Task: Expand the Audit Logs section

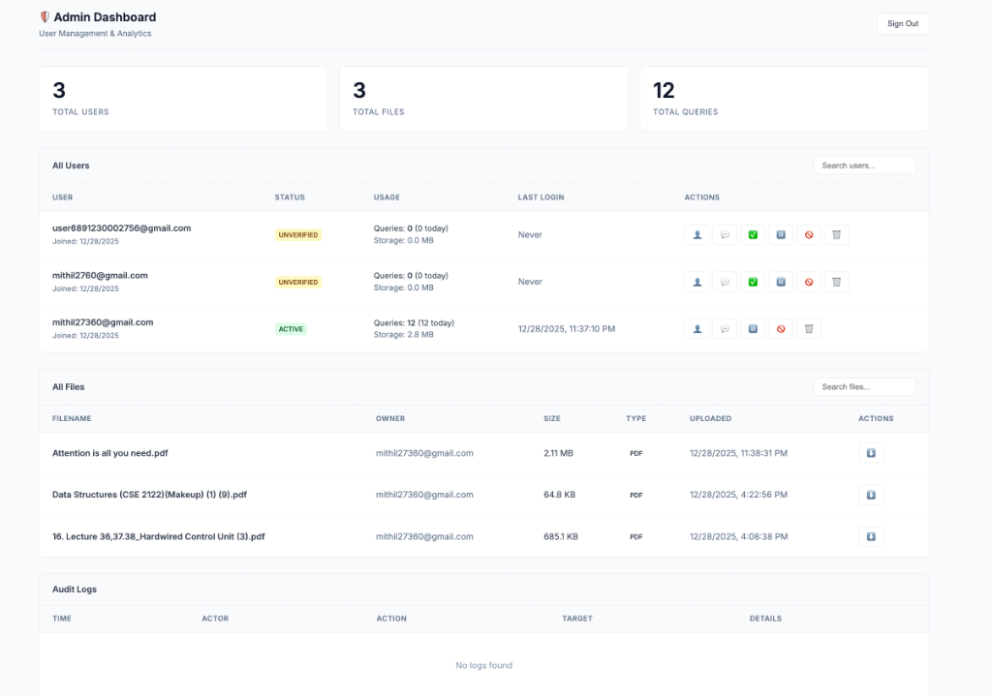Action: click(73, 589)
